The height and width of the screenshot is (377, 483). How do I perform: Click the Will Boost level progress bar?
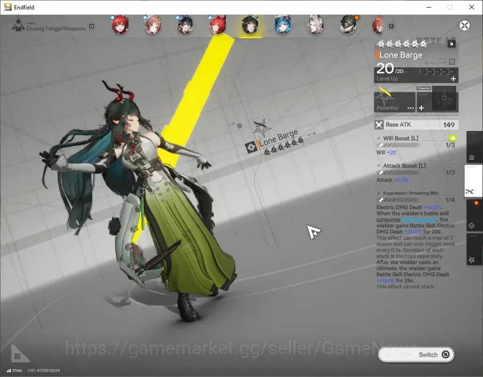pos(398,145)
